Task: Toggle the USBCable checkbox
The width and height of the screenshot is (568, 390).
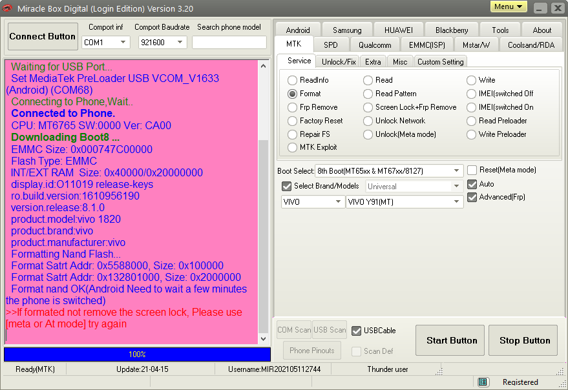Action: tap(357, 331)
